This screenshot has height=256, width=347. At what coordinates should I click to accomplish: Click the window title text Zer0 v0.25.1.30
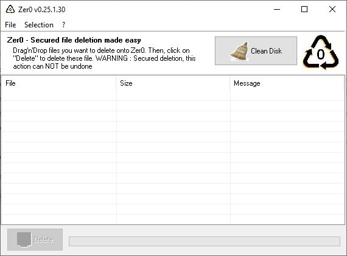tap(41, 10)
